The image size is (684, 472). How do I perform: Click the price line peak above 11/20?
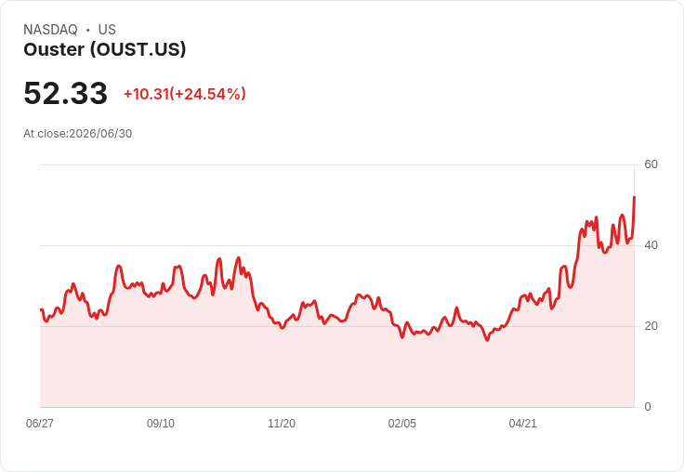(238, 257)
